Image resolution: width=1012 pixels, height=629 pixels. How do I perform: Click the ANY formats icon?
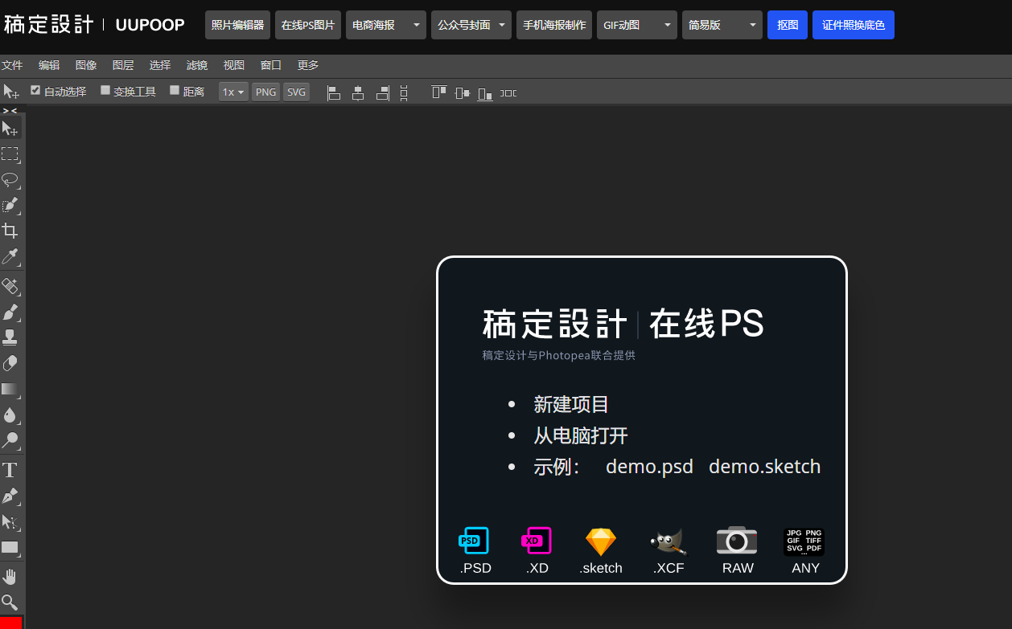pos(804,541)
